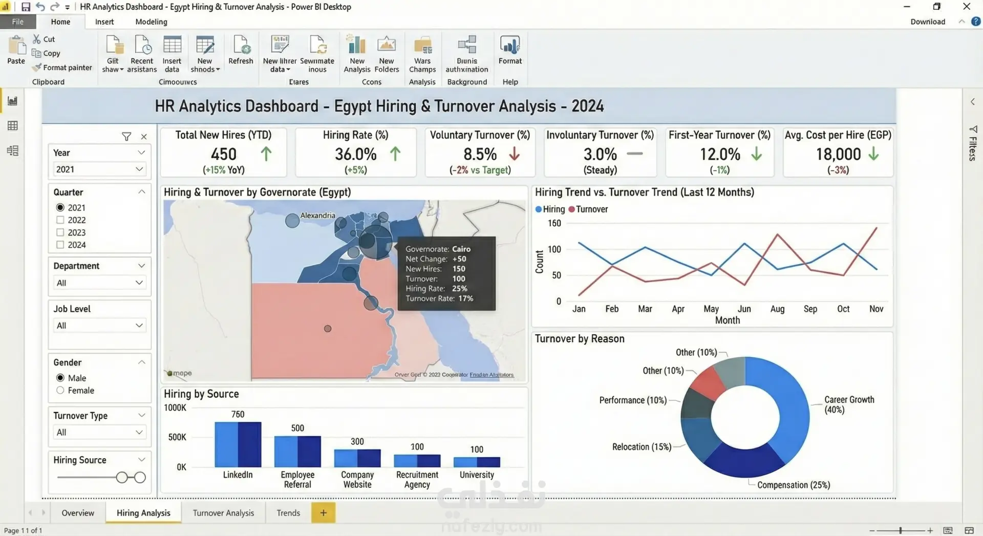The width and height of the screenshot is (983, 536).
Task: Check the 2024 checkbox
Action: point(60,245)
